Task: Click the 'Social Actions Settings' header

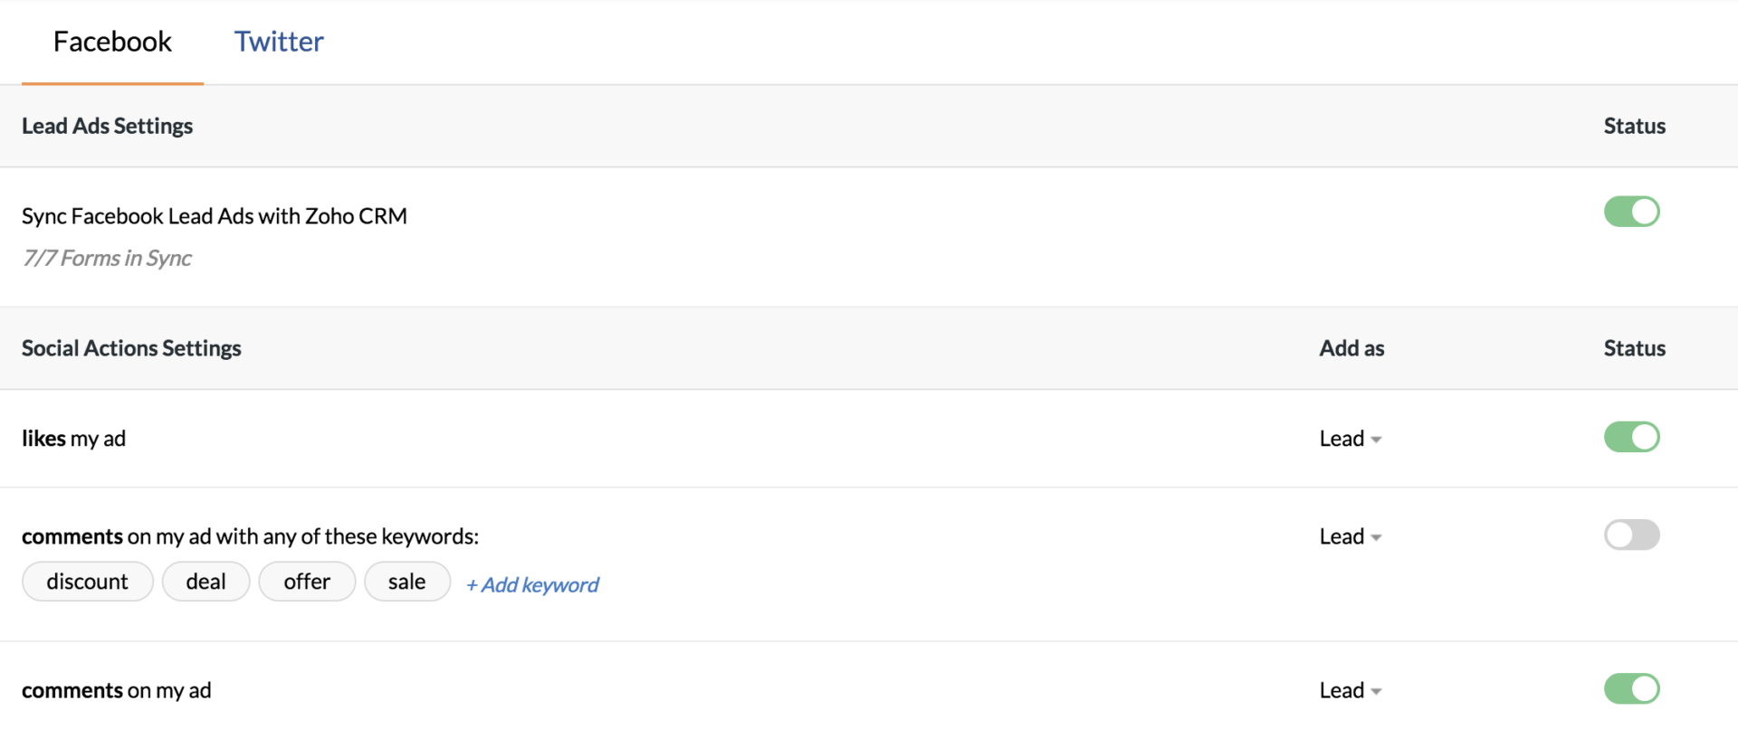Action: coord(131,348)
